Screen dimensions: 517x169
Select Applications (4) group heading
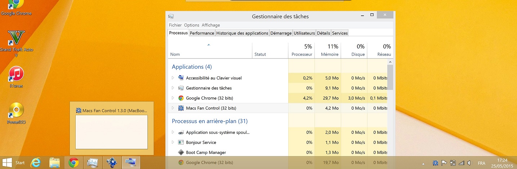(192, 67)
